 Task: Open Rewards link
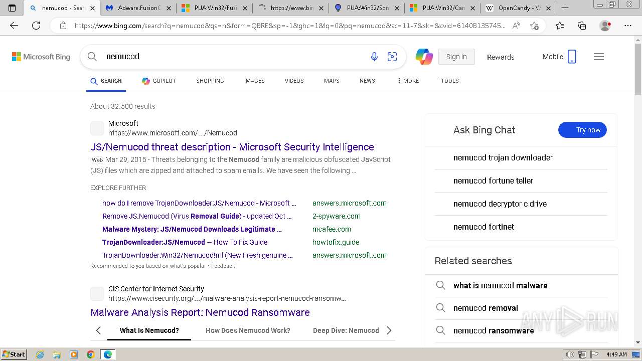tap(501, 57)
